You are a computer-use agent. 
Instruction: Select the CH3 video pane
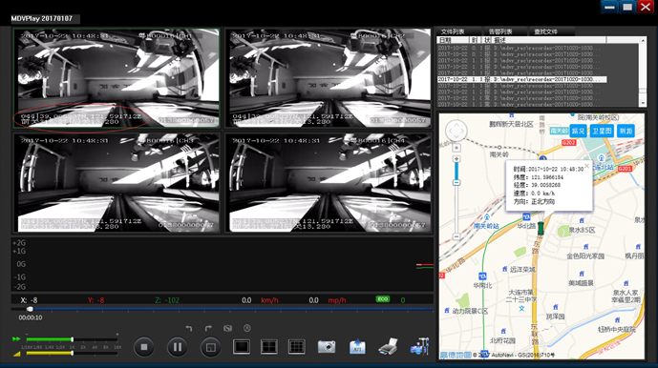pyautogui.click(x=117, y=183)
